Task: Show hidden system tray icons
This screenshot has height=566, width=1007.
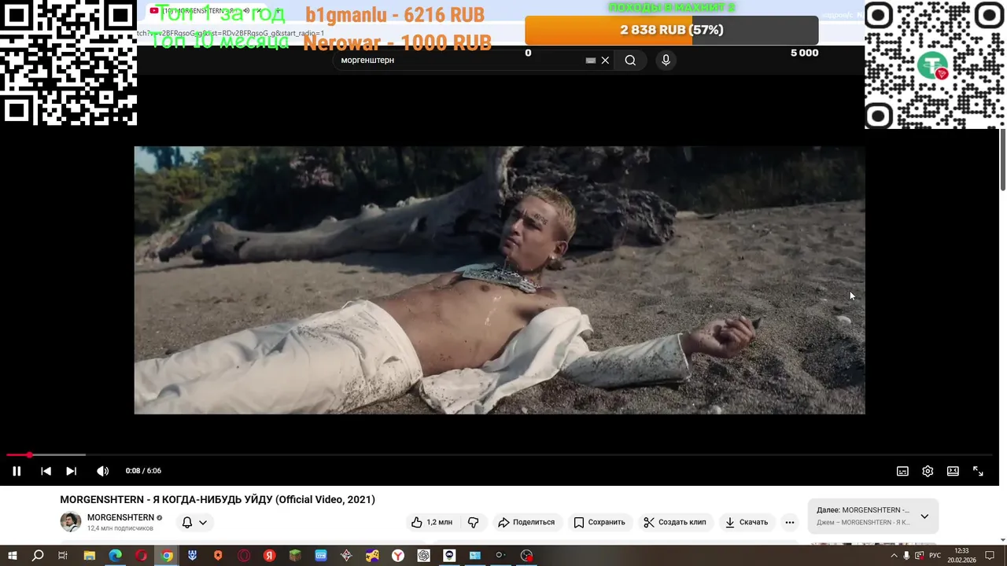Action: click(894, 556)
